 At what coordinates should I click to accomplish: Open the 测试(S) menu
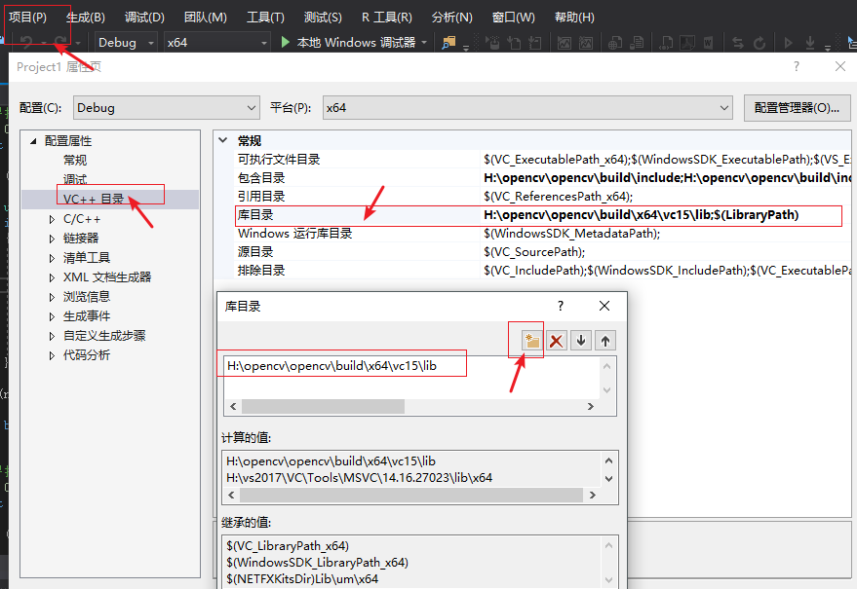pyautogui.click(x=323, y=17)
